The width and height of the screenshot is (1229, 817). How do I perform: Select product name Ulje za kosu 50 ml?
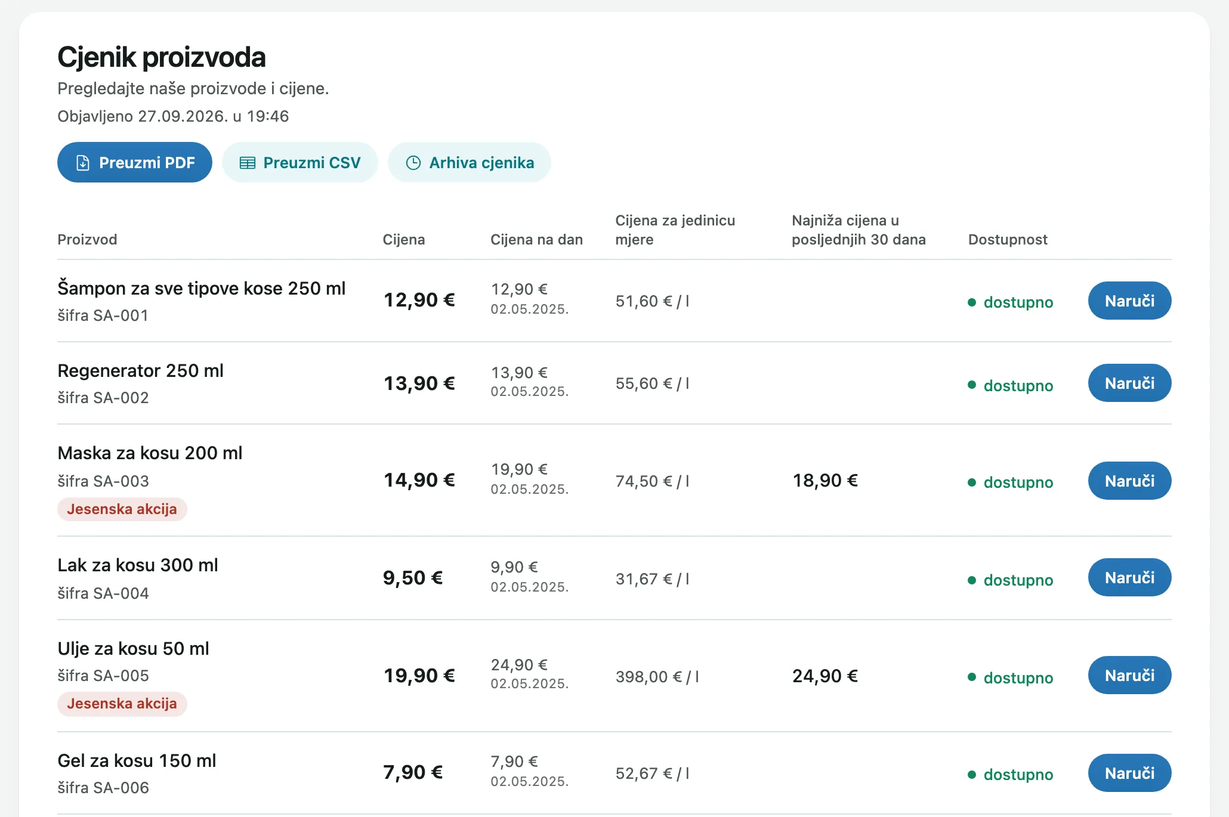133,649
